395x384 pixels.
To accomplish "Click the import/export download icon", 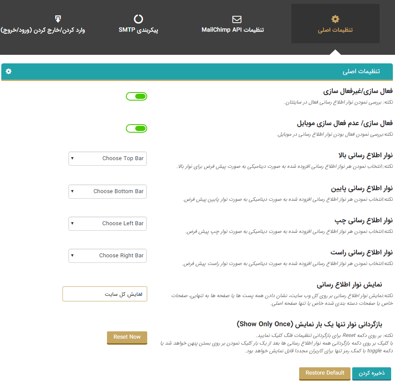I will tap(58, 19).
